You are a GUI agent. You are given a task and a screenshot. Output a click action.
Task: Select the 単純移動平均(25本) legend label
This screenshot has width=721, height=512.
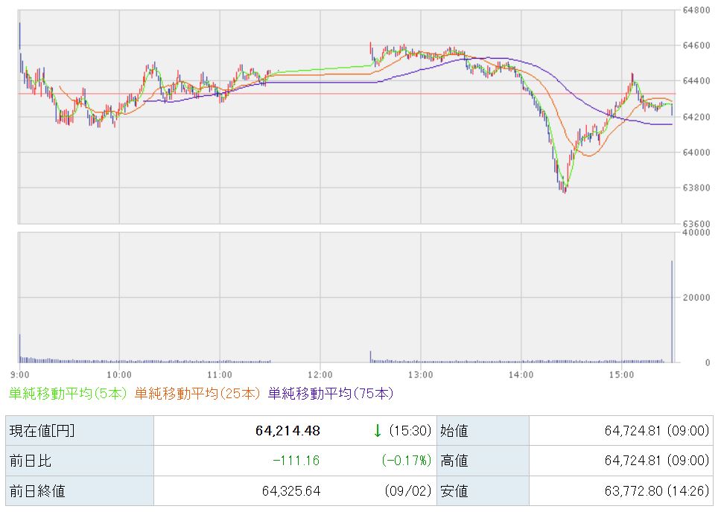click(197, 394)
